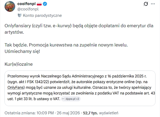Open the 10:09 PM timestamp

coord(45,113)
